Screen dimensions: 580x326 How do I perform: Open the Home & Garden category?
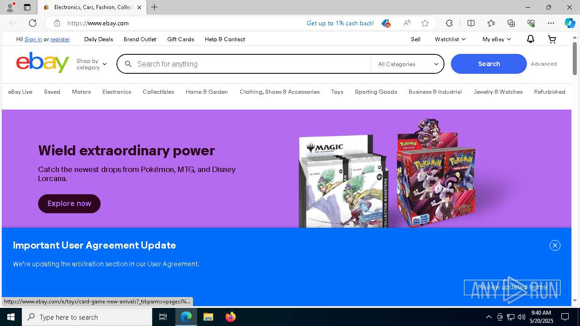click(207, 92)
